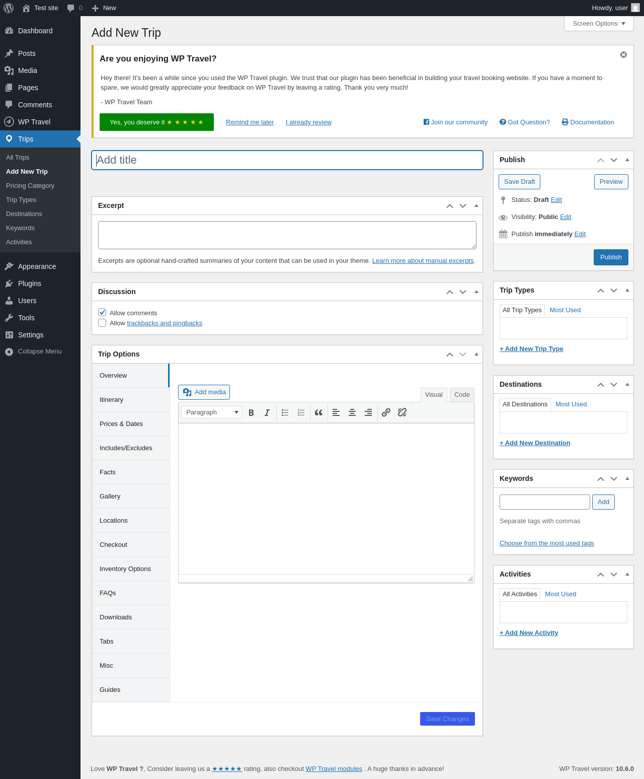The height and width of the screenshot is (779, 644).
Task: Click the insert link icon
Action: (x=386, y=412)
